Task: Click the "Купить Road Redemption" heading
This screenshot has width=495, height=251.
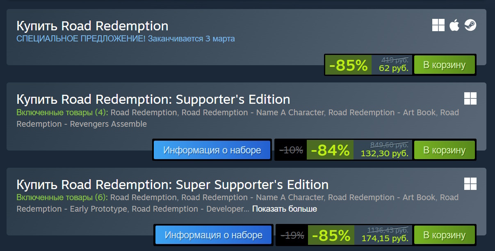Action: pyautogui.click(x=92, y=26)
